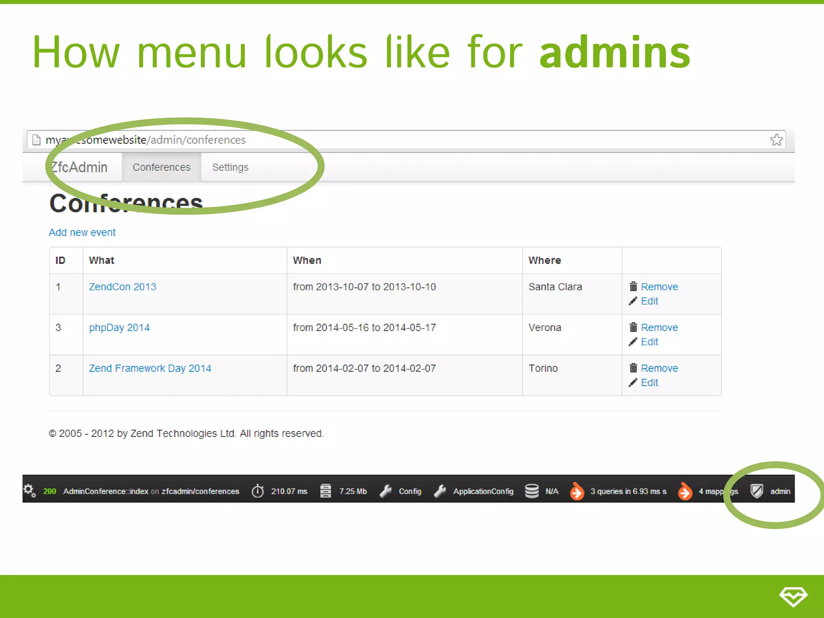
Task: Open the Conferences menu tab
Action: tap(161, 167)
